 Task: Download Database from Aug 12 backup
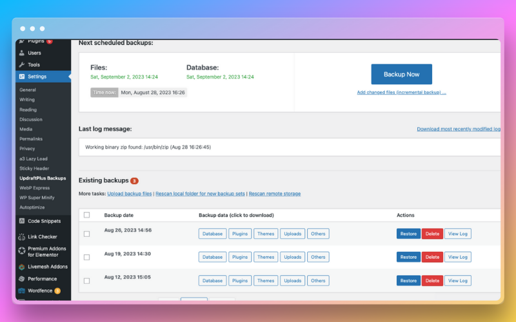point(212,281)
